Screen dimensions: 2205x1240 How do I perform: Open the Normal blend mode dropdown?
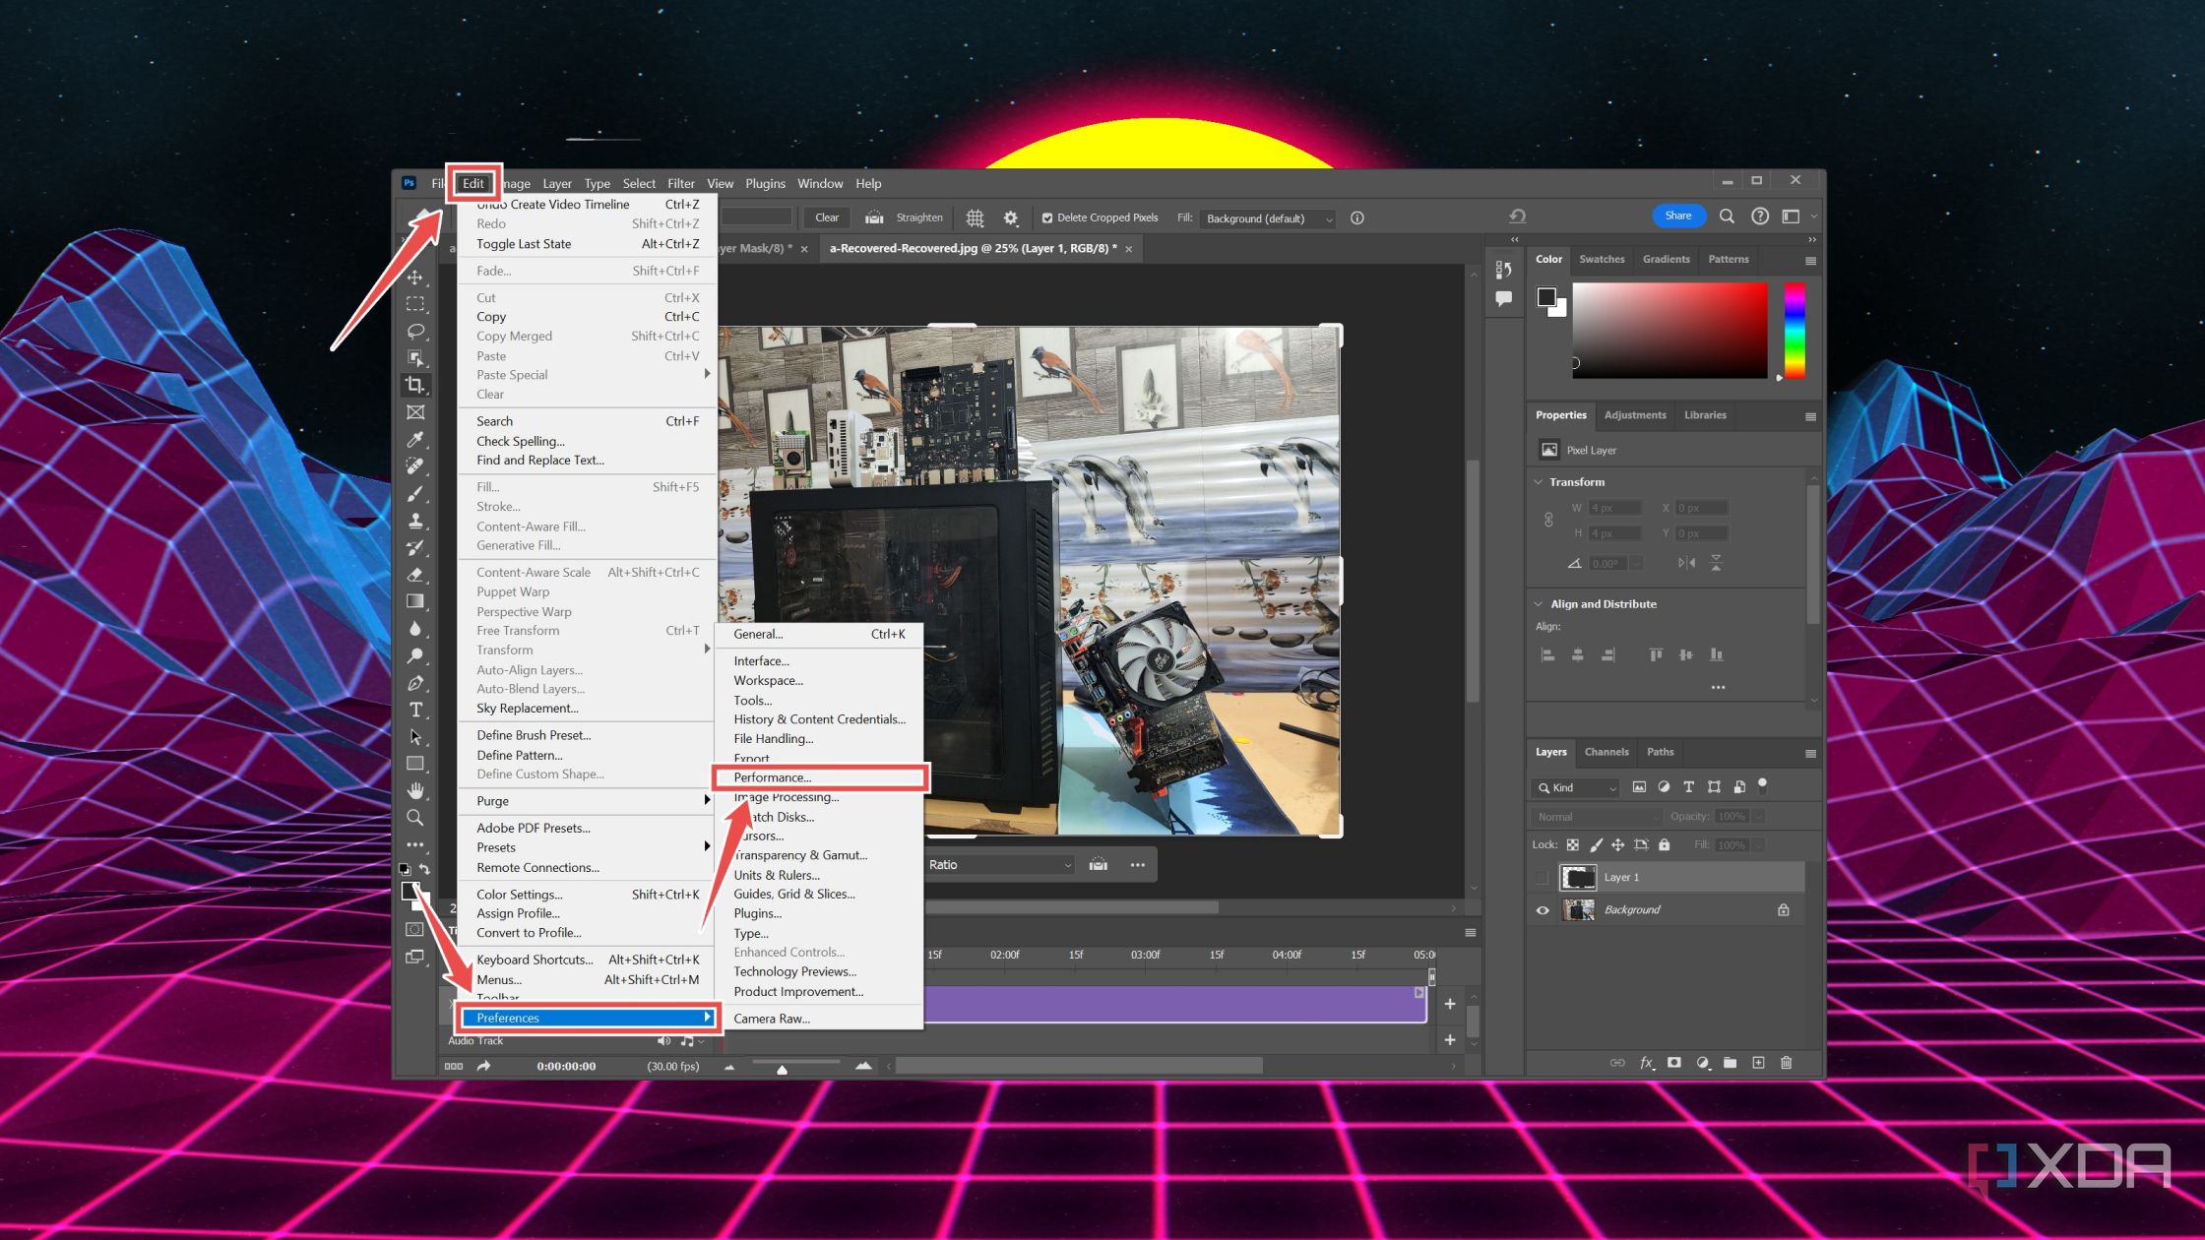[x=1596, y=817]
